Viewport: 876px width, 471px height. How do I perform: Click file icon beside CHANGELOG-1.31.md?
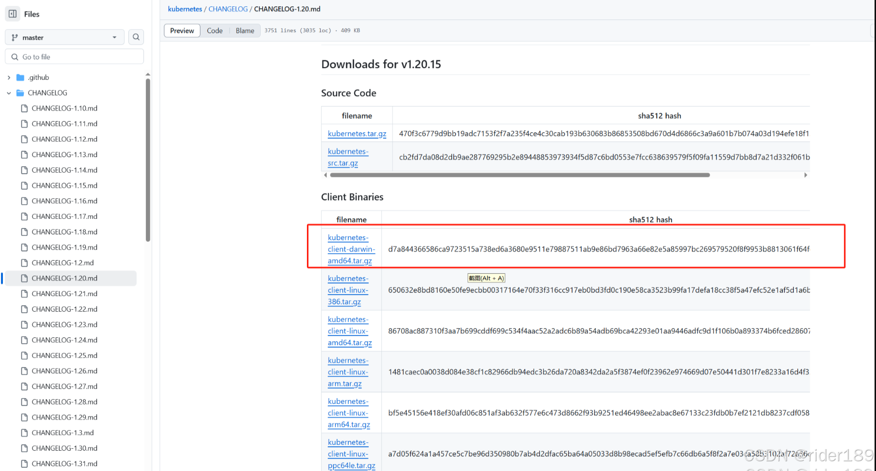point(24,464)
